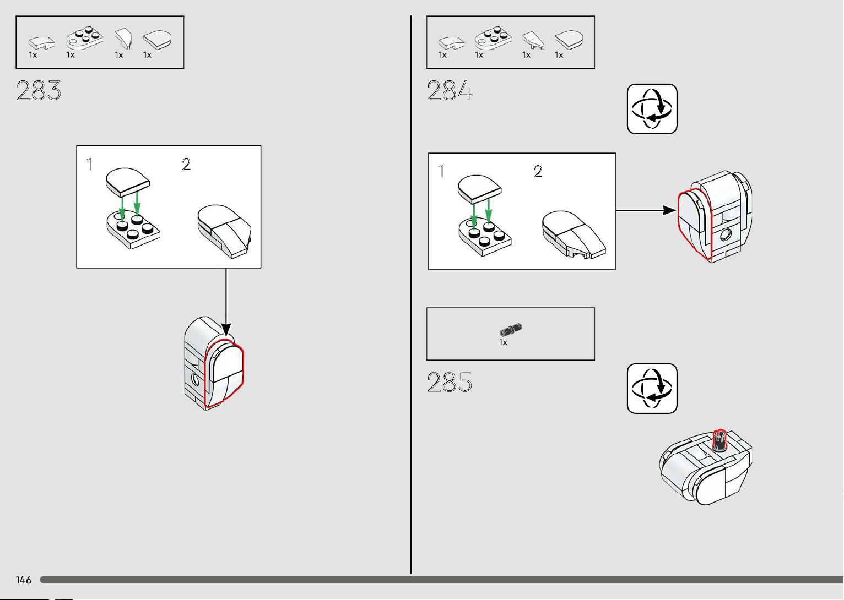Click the curved slope piece in step 283's parts list
The image size is (844, 600).
(x=42, y=42)
